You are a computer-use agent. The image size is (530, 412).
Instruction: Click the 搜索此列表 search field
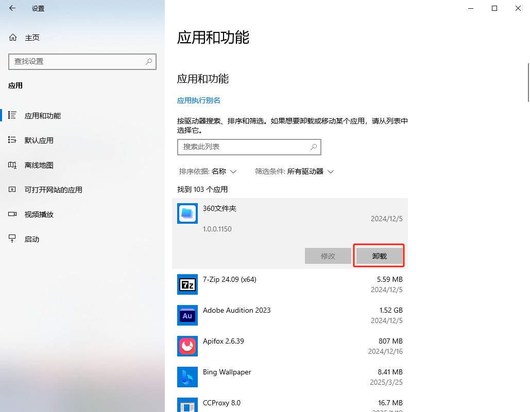pos(249,147)
